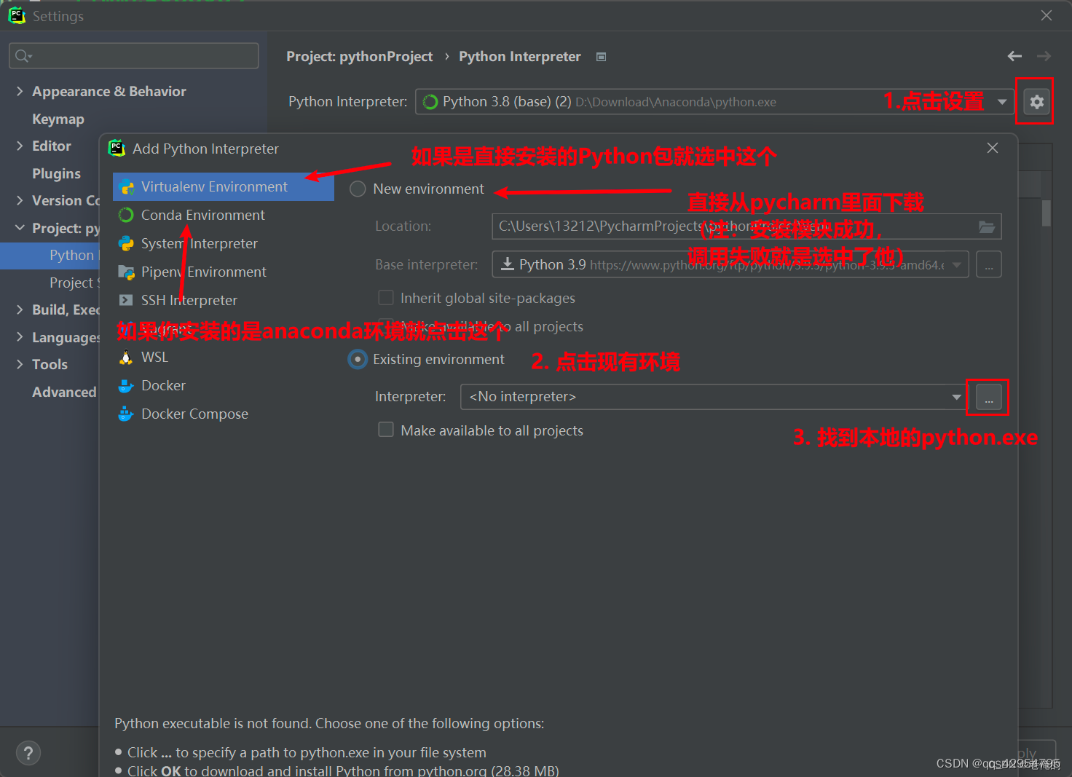
Task: Enable Inherit global site-packages checkbox
Action: click(x=386, y=298)
